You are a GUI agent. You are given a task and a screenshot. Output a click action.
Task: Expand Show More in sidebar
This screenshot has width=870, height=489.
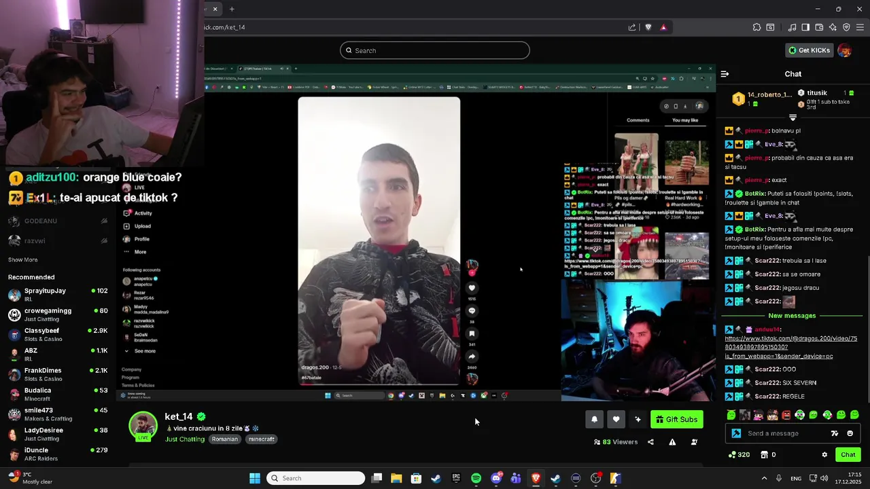(22, 260)
